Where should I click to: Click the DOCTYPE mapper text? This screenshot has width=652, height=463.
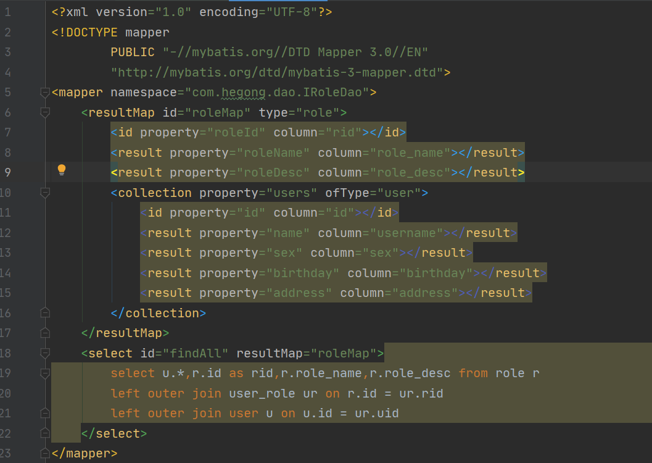110,33
